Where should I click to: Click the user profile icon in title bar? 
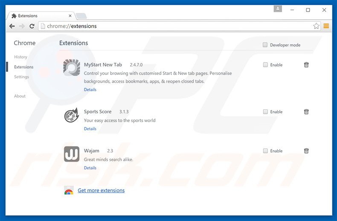pyautogui.click(x=278, y=9)
